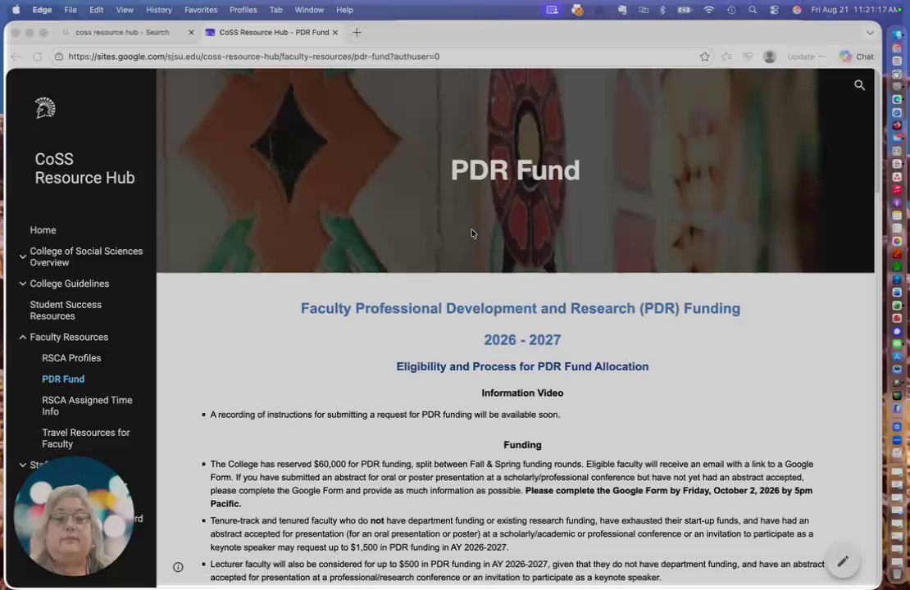Switch to coss resource hub Search tab
Screen dimensions: 910x590
[122, 33]
